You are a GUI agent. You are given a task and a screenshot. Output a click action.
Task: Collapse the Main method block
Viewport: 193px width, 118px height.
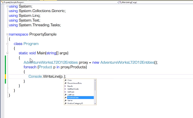point(7,53)
